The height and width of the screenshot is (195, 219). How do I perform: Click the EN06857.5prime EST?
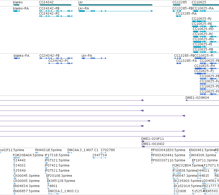tap(14, 194)
